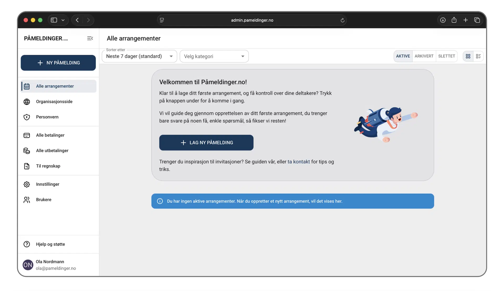Go to Brukere menu item
504x291 pixels.
tap(44, 200)
